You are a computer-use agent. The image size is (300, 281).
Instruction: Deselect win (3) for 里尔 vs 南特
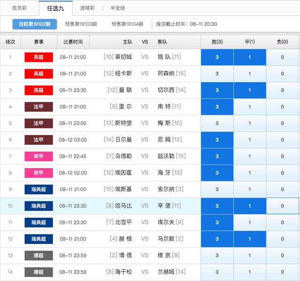(217, 107)
